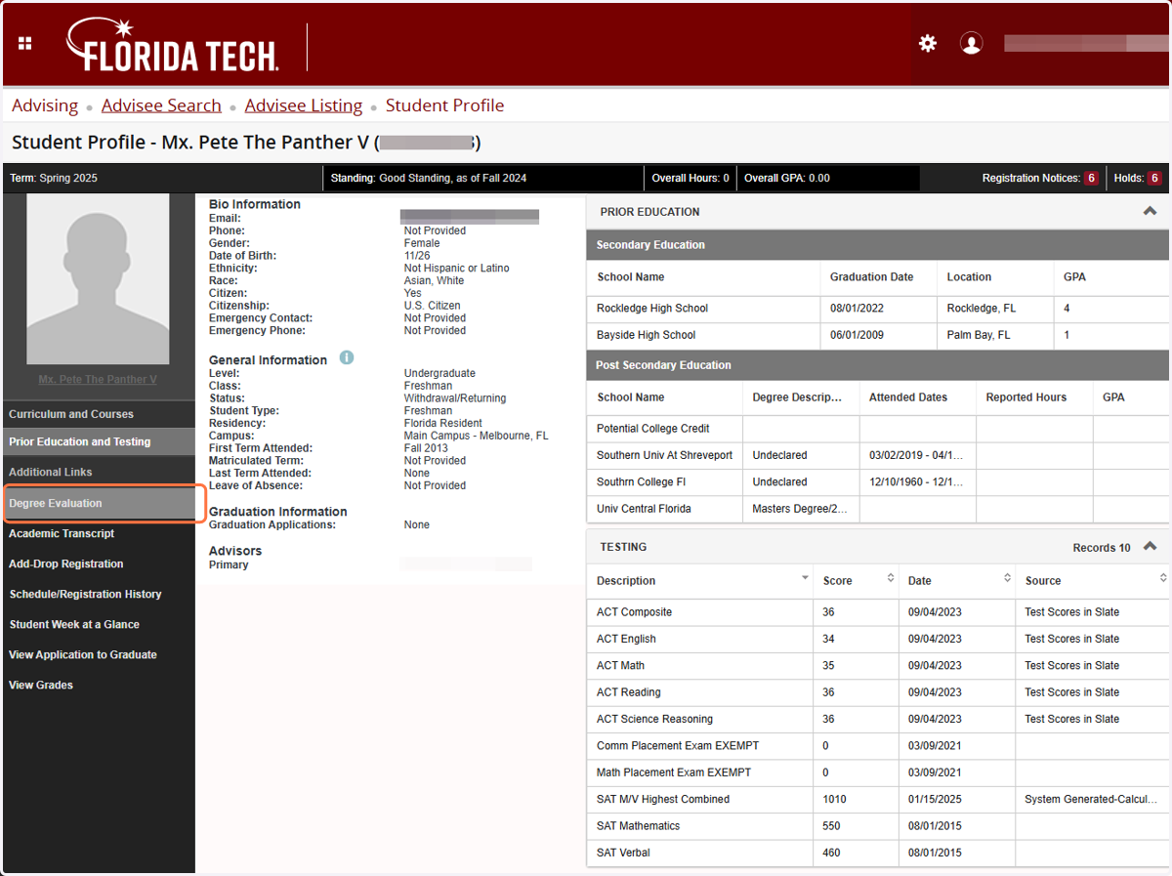Go to Advisee Listing breadcrumb
Image resolution: width=1172 pixels, height=876 pixels.
click(304, 105)
